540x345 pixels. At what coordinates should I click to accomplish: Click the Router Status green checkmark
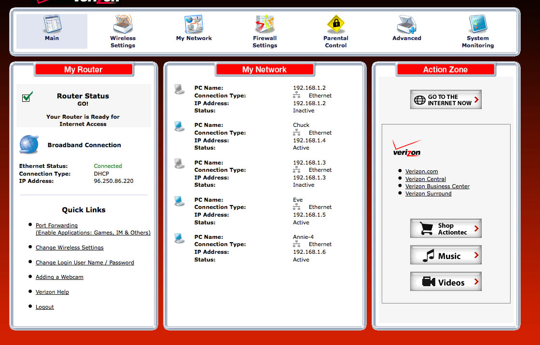click(x=27, y=97)
